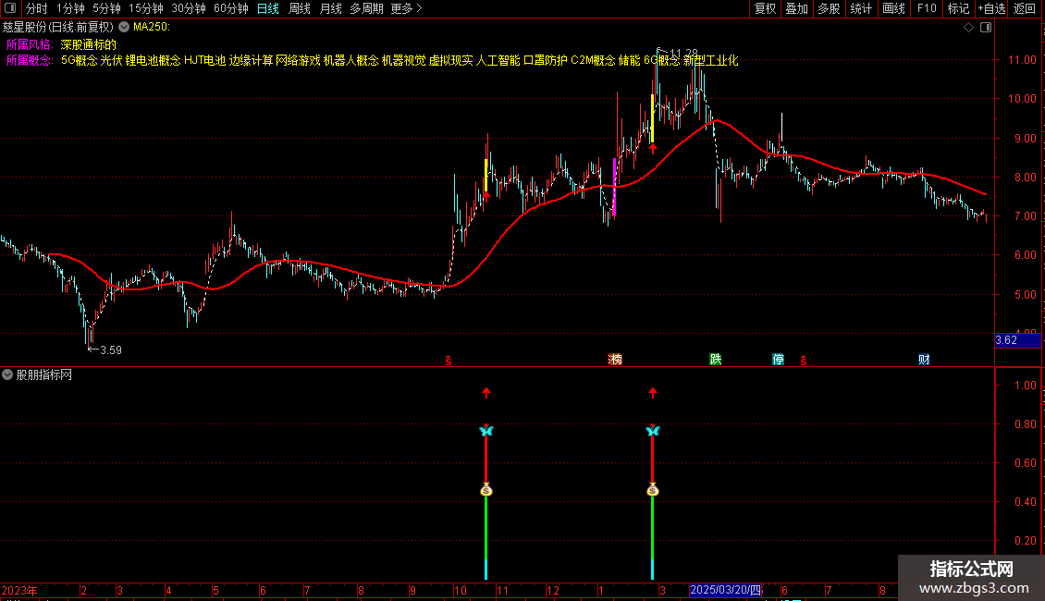Click the first money bag signal icon
Viewport: 1045px width, 601px height.
(486, 490)
